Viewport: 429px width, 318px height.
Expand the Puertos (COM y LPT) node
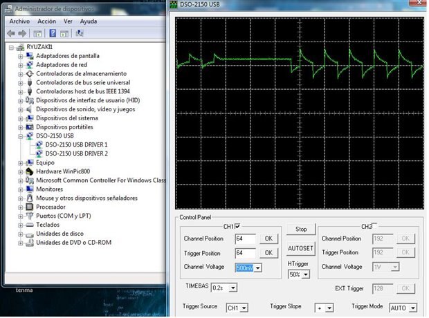click(x=21, y=216)
